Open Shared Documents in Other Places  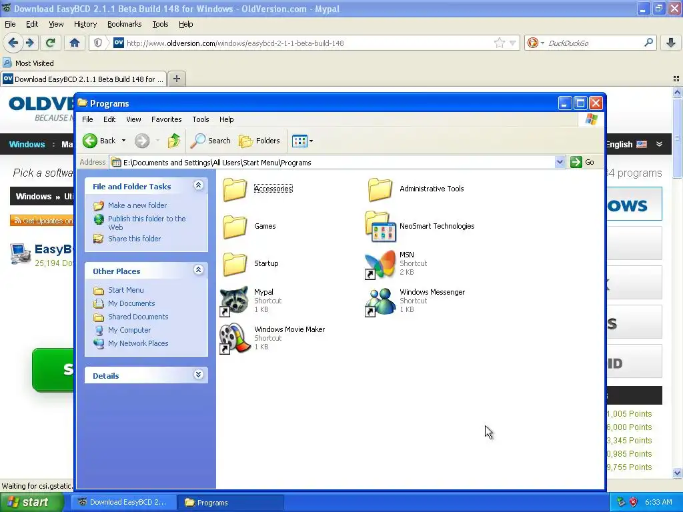pyautogui.click(x=138, y=317)
